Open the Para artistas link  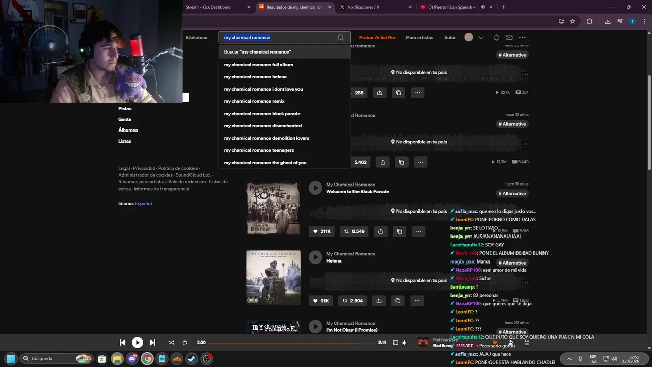coord(420,38)
